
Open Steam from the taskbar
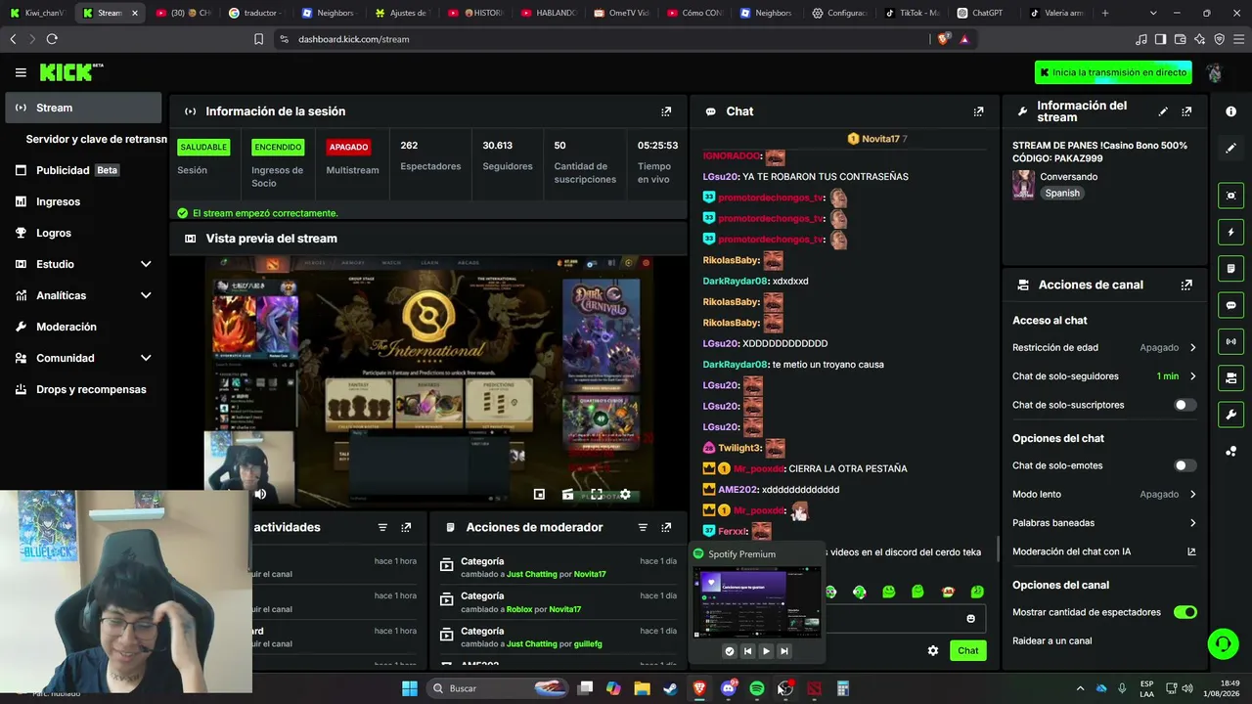coord(670,688)
